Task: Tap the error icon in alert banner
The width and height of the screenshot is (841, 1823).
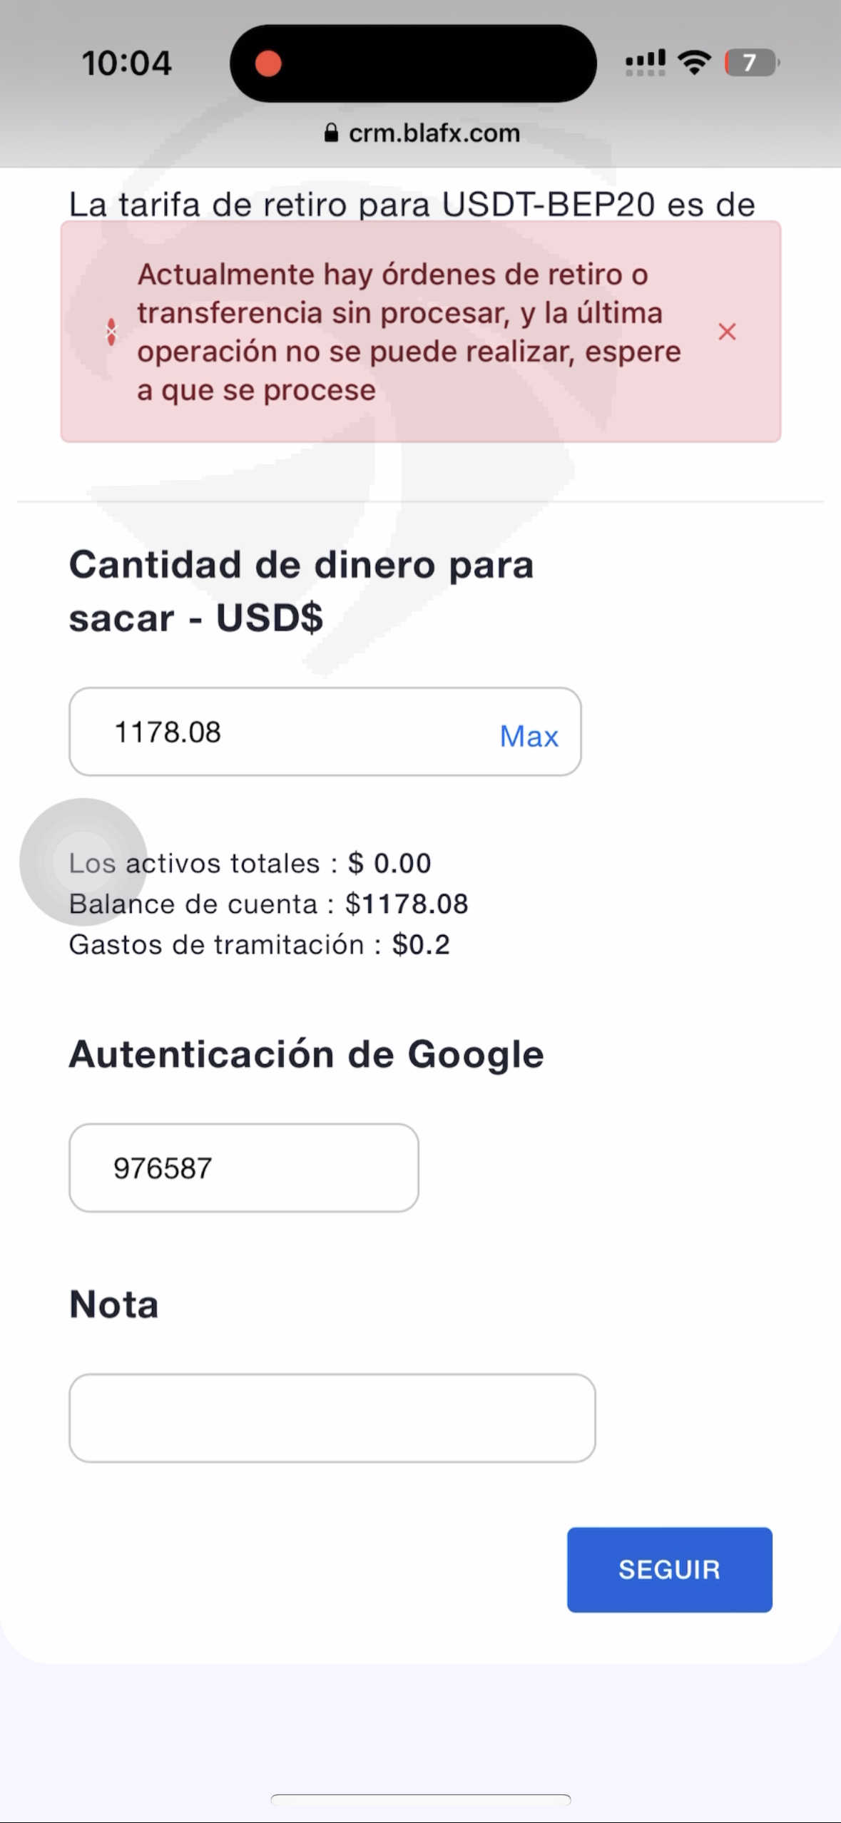Action: (111, 332)
